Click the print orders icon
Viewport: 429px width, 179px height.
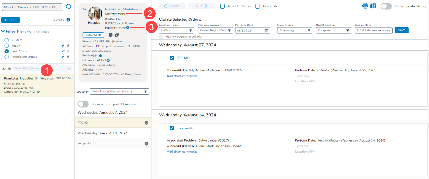[x=365, y=6]
